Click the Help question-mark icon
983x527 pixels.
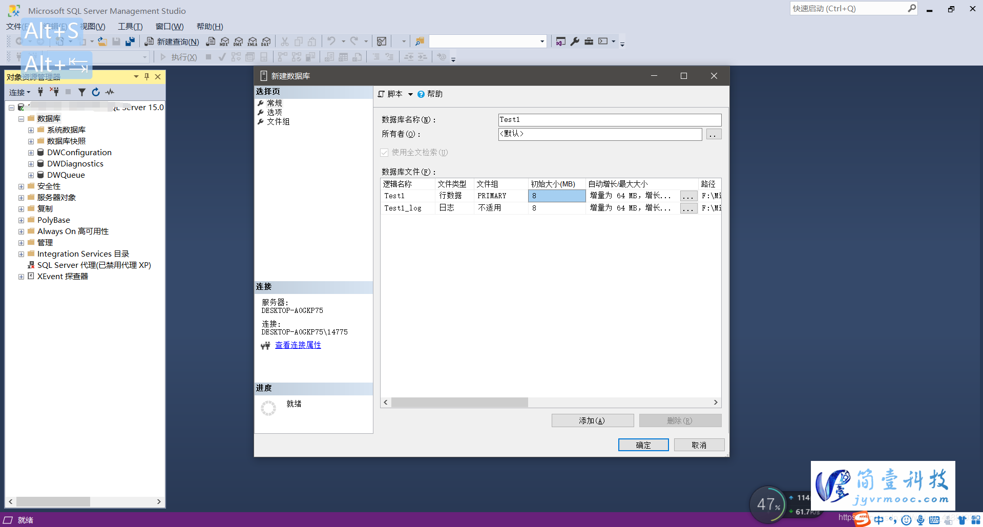click(x=421, y=94)
